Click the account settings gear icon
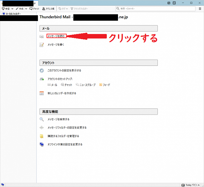 pyautogui.click(x=41, y=71)
